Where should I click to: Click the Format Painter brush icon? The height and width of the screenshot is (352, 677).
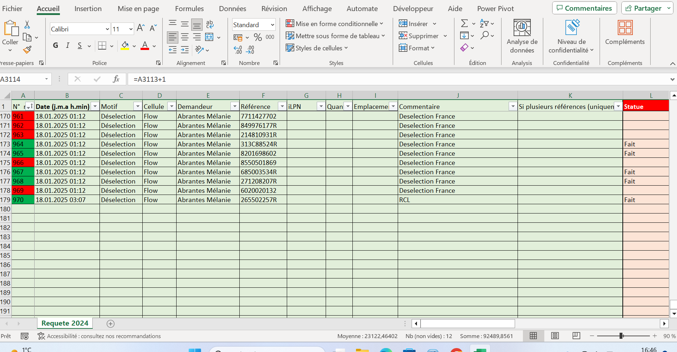27,50
